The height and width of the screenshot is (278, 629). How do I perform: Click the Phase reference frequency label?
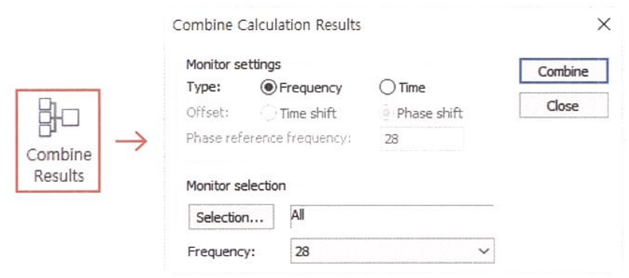[x=268, y=138]
